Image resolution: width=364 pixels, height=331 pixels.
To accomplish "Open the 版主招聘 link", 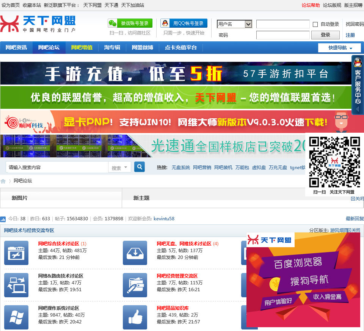I will (x=353, y=5).
